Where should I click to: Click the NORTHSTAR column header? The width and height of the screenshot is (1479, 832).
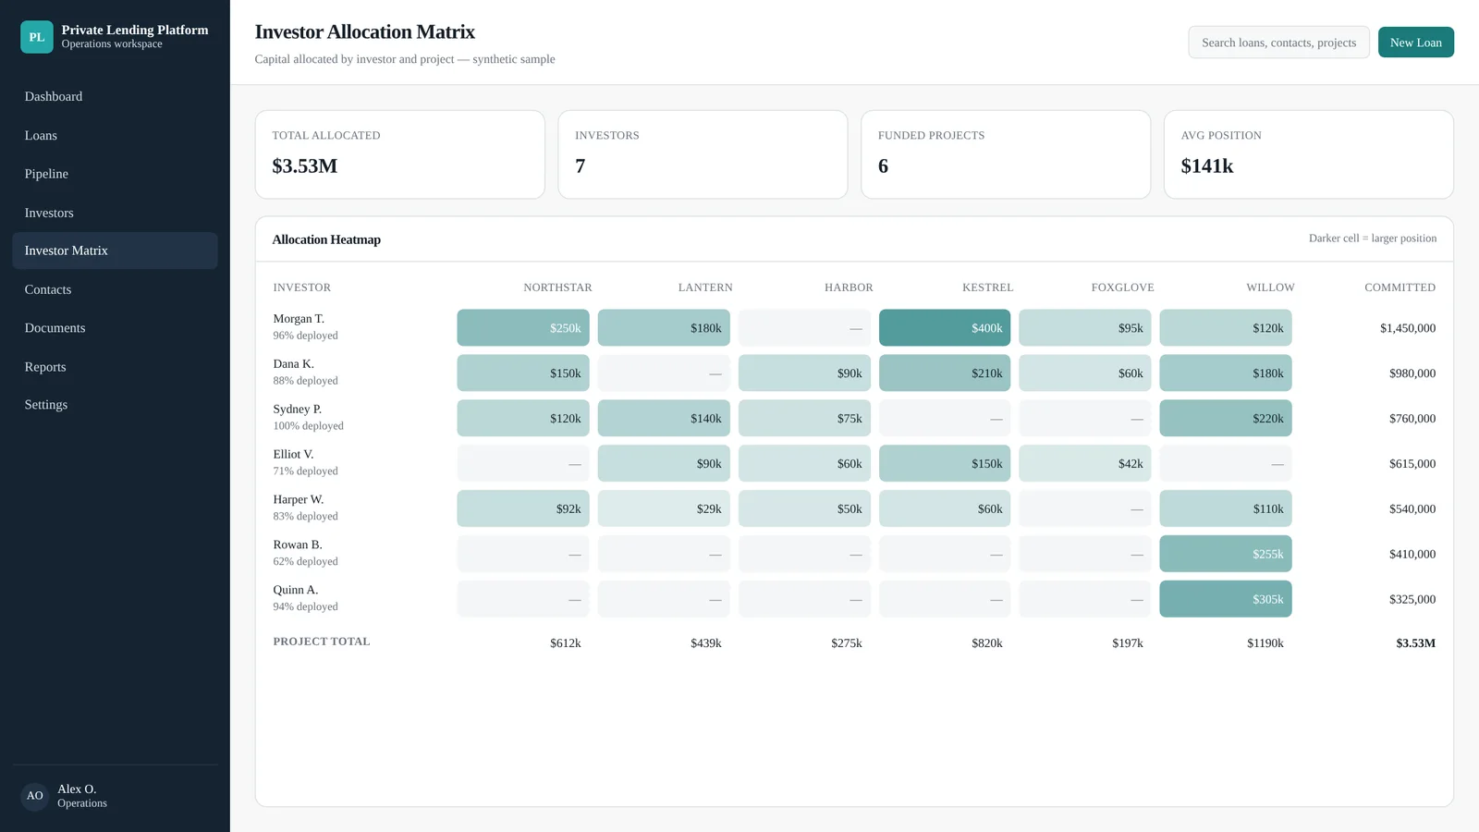(x=557, y=288)
